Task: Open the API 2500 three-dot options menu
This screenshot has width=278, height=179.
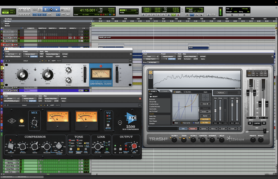Action: tap(140, 105)
